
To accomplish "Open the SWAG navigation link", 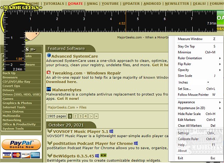I will point(92,3).
